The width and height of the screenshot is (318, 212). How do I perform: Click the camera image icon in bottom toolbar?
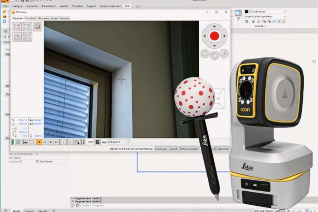pos(25,142)
